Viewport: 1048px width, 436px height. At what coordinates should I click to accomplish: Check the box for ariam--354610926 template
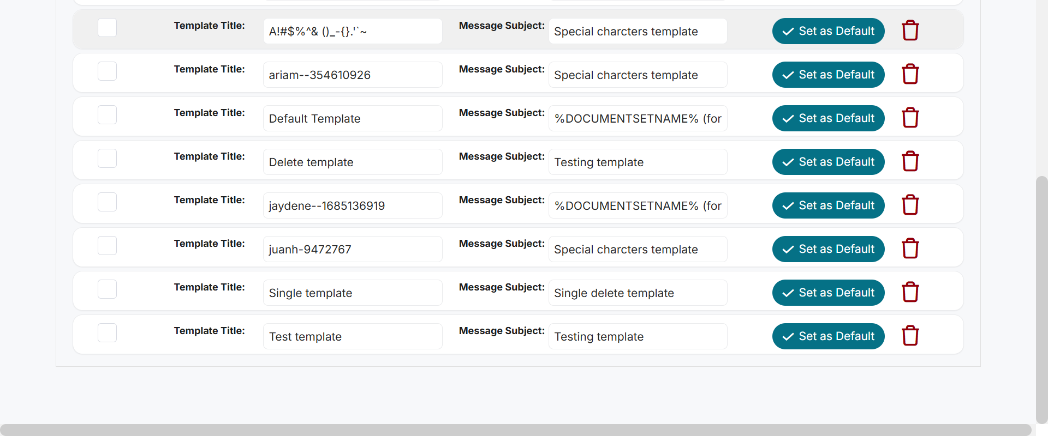(107, 71)
